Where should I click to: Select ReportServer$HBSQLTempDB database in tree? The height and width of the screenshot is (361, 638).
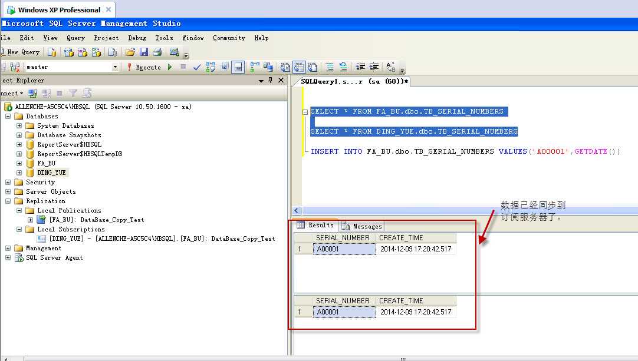(x=80, y=154)
